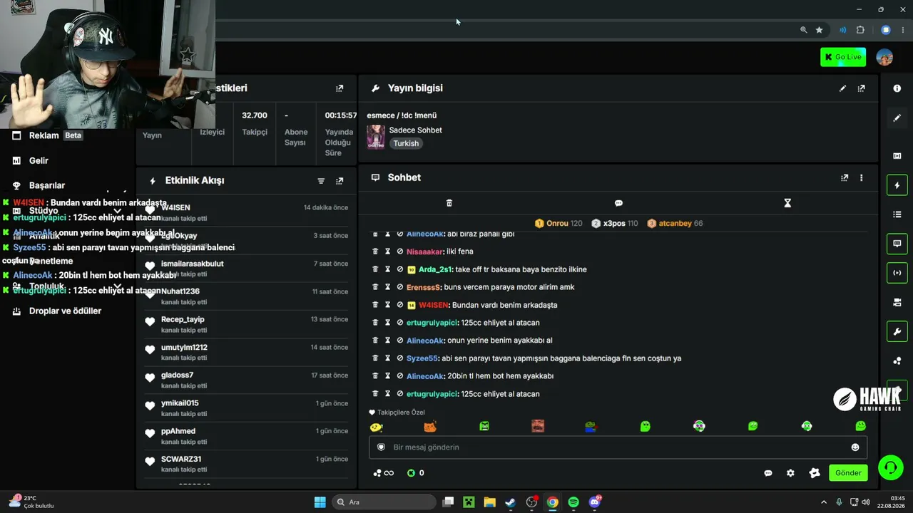
Task: Open the profile avatar menu
Action: tap(884, 57)
